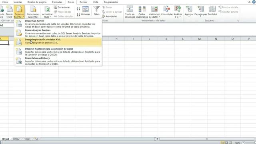The width and height of the screenshot is (256, 144).
Task: Select column M header
Action: pyautogui.click(x=199, y=39)
